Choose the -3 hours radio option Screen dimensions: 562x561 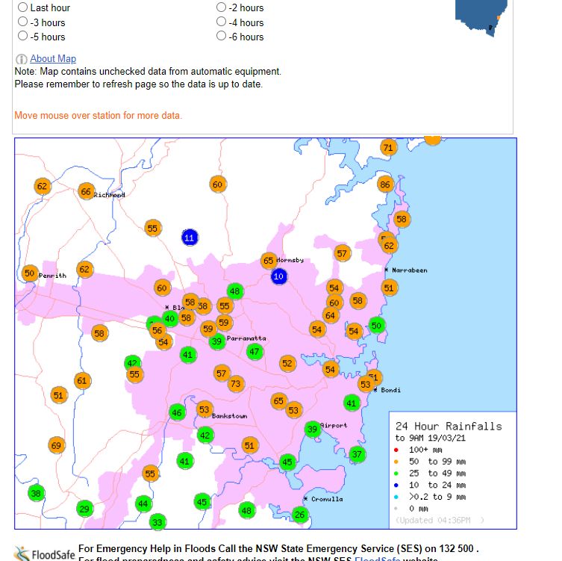click(22, 22)
